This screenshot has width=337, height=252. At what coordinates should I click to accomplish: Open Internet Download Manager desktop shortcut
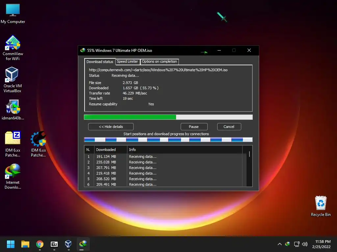[x=13, y=176]
